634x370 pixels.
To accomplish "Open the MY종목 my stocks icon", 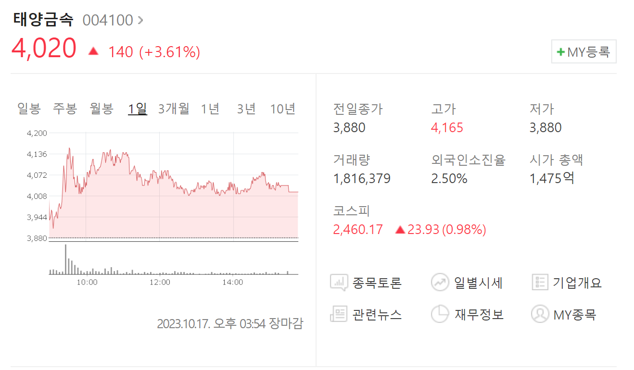I will [x=541, y=314].
